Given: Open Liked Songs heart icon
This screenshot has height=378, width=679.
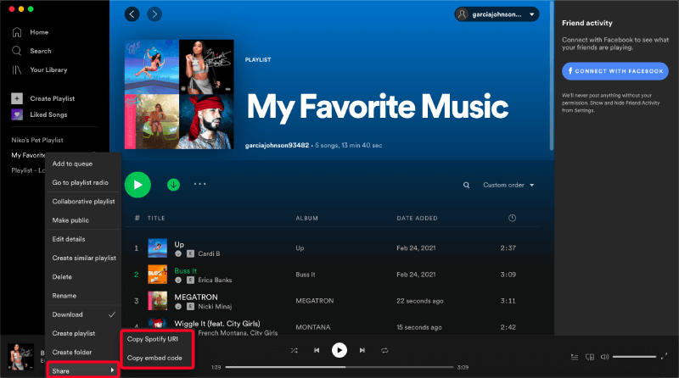Looking at the screenshot, I should (17, 114).
